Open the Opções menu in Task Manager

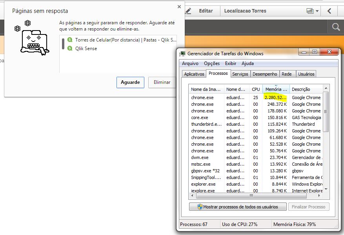point(212,63)
